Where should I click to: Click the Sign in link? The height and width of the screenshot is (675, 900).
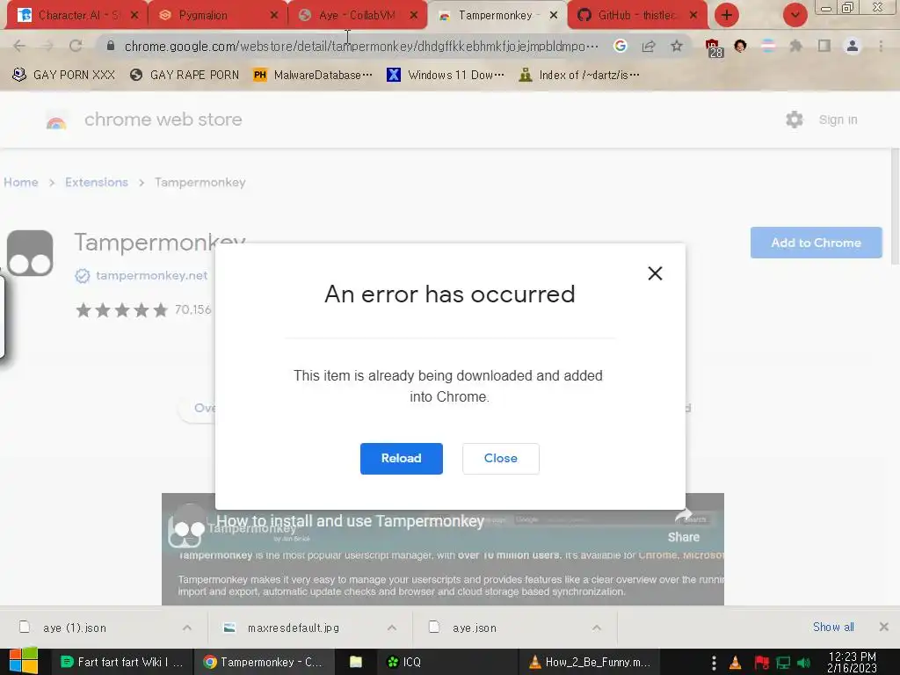(x=838, y=120)
